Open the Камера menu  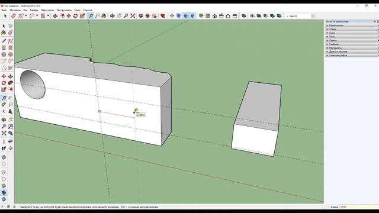point(34,10)
